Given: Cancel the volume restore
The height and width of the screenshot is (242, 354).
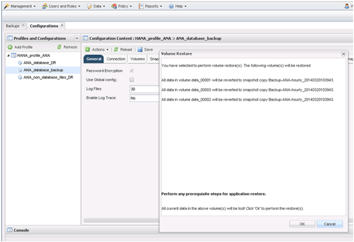Looking at the screenshot, I should click(x=329, y=224).
